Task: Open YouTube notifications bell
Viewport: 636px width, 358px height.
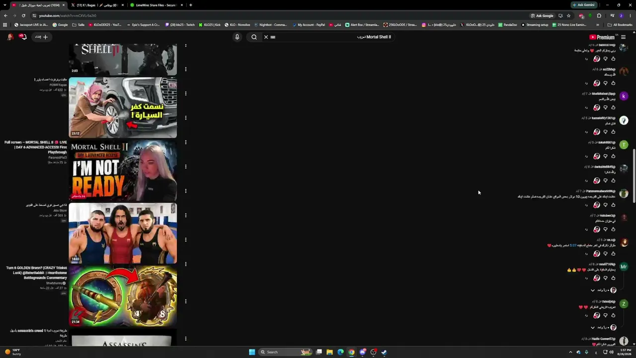Action: (22, 37)
